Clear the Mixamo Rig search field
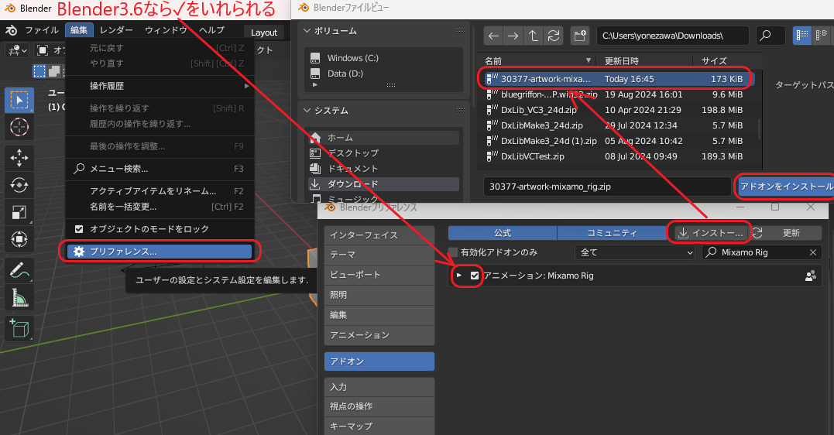Image resolution: width=834 pixels, height=435 pixels. [813, 252]
